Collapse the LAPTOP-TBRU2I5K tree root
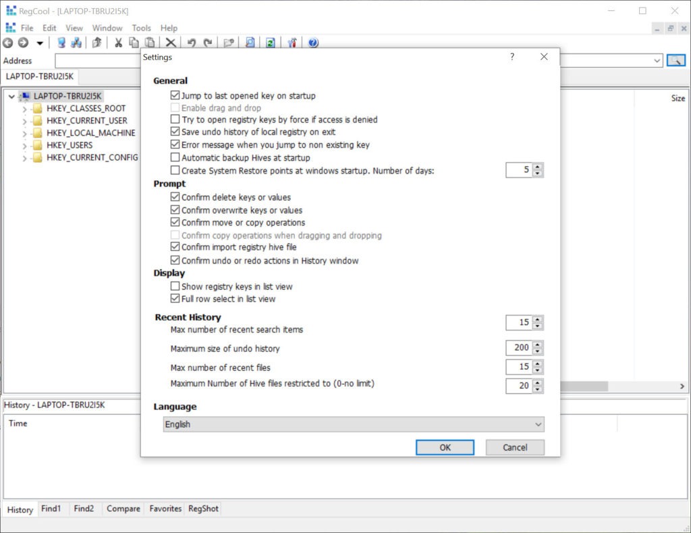Viewport: 691px width, 533px height. tap(11, 96)
